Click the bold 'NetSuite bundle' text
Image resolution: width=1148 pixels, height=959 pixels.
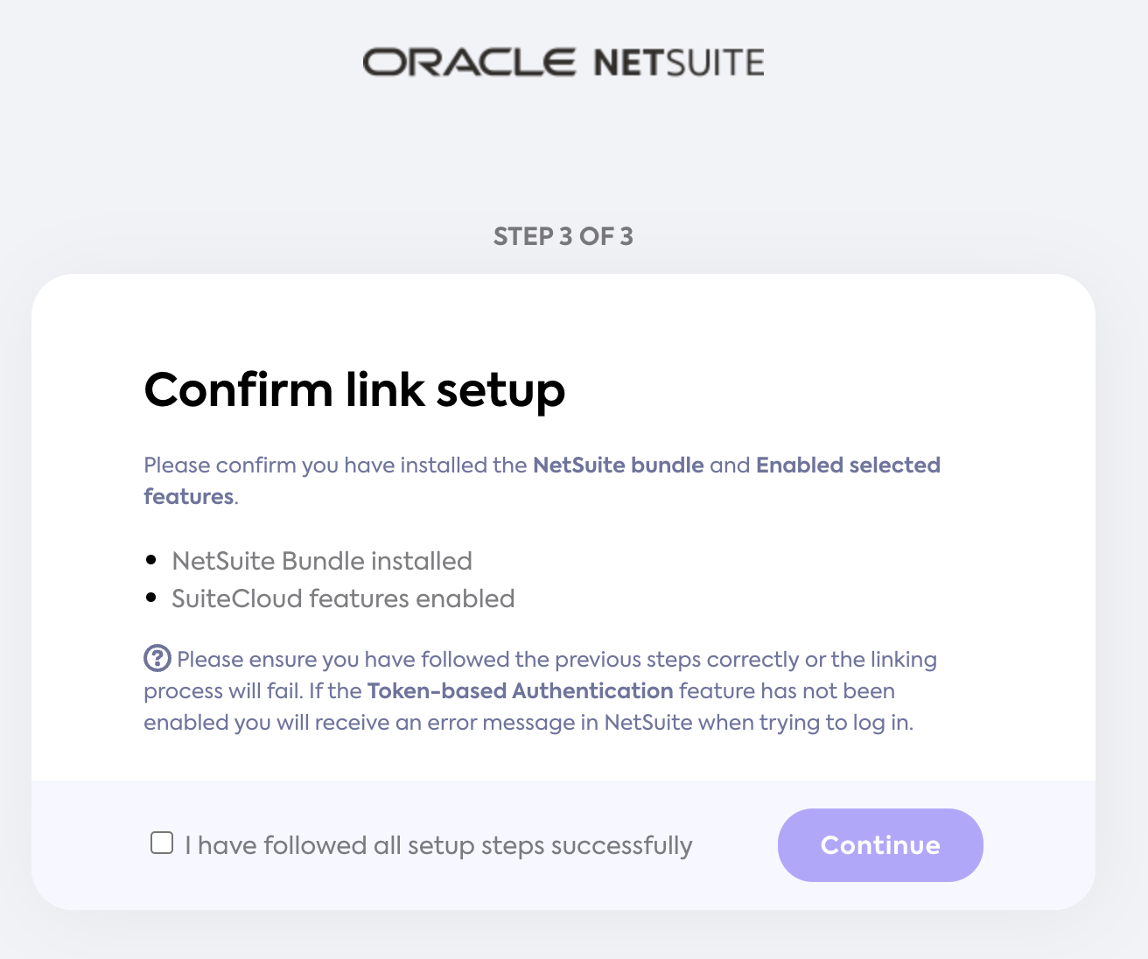point(618,465)
